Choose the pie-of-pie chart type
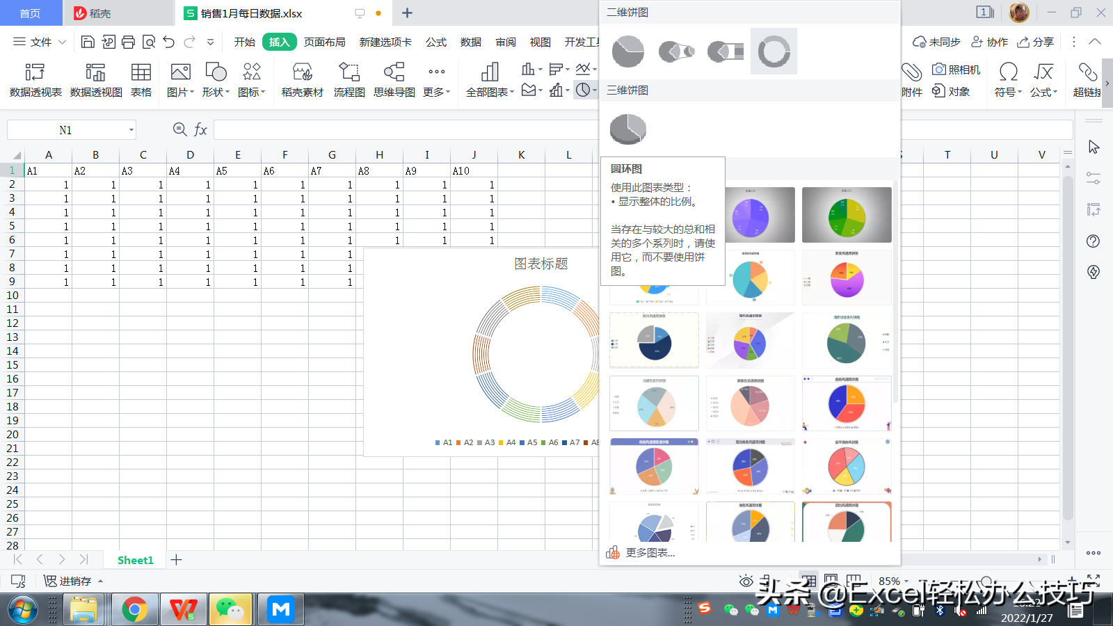This screenshot has height=626, width=1113. [677, 51]
